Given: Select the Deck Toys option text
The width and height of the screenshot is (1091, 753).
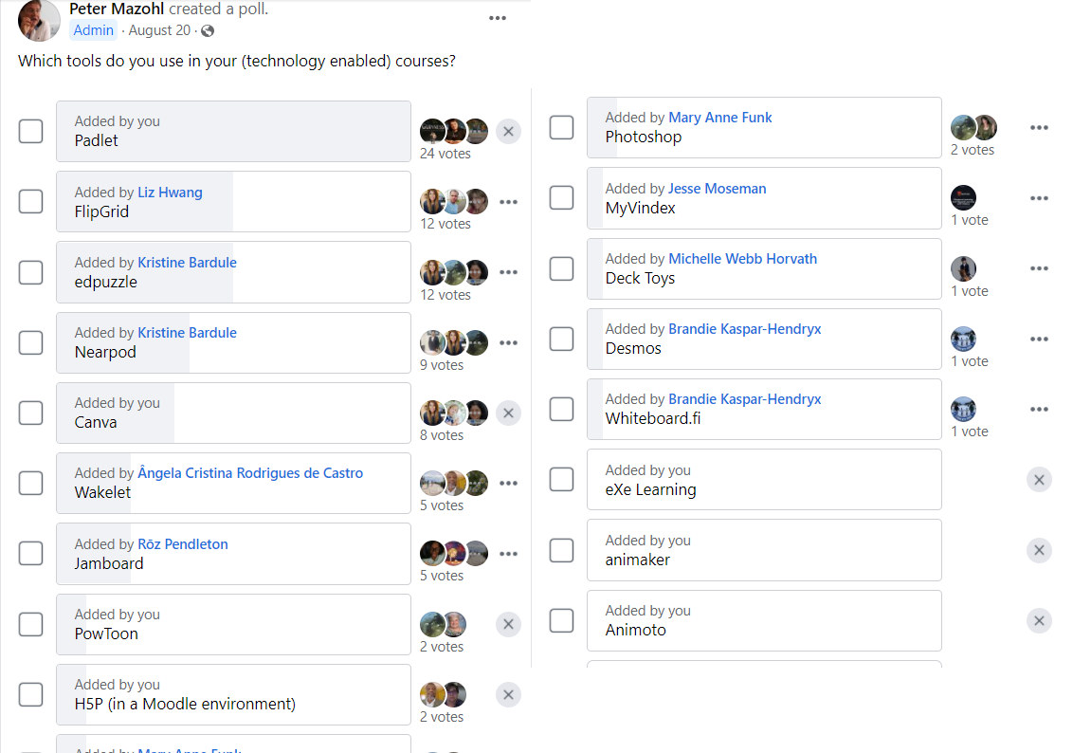Looking at the screenshot, I should point(640,279).
